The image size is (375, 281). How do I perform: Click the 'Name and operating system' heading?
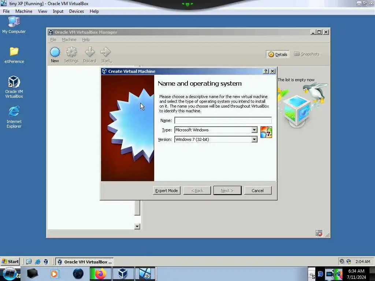click(200, 83)
